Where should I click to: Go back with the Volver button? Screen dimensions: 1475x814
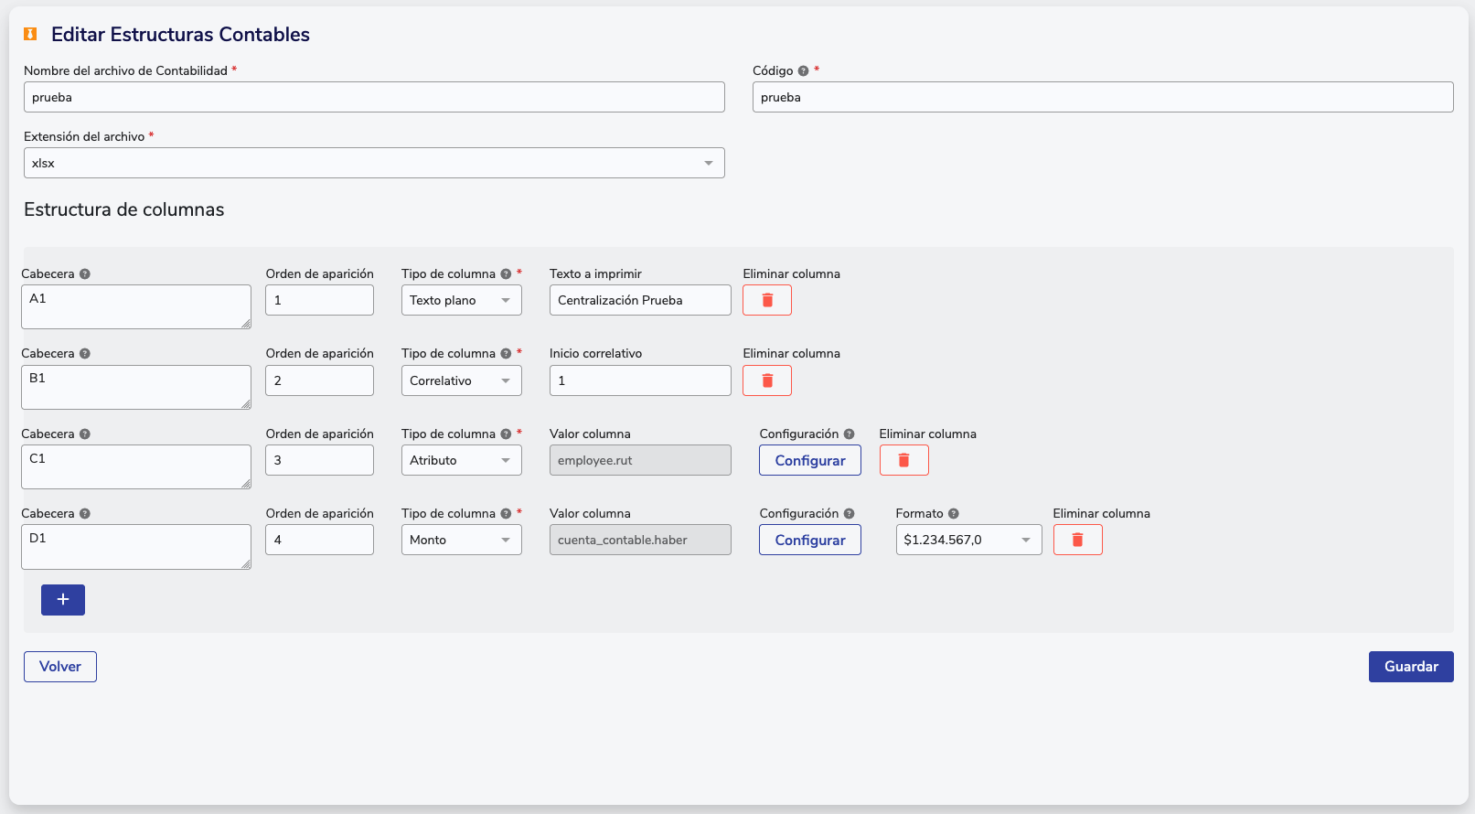(x=60, y=667)
